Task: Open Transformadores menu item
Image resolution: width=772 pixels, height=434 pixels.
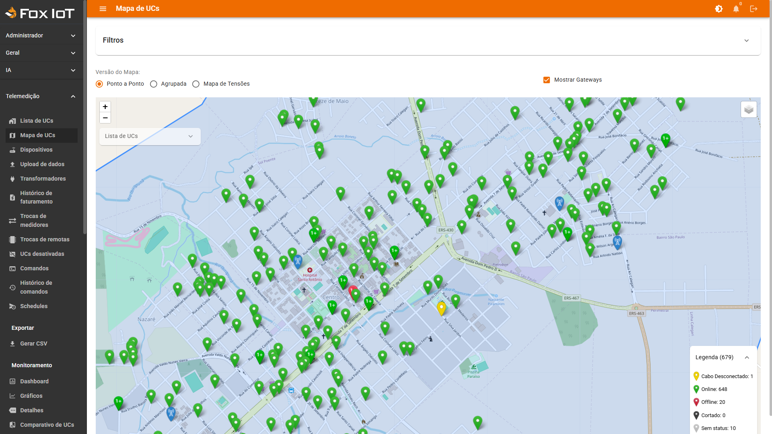Action: coord(42,179)
